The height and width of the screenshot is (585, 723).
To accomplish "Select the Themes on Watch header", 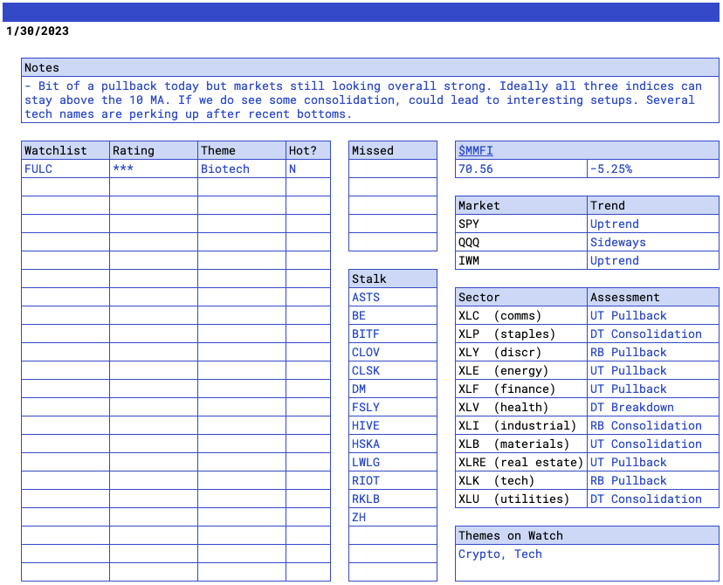I will tap(587, 536).
